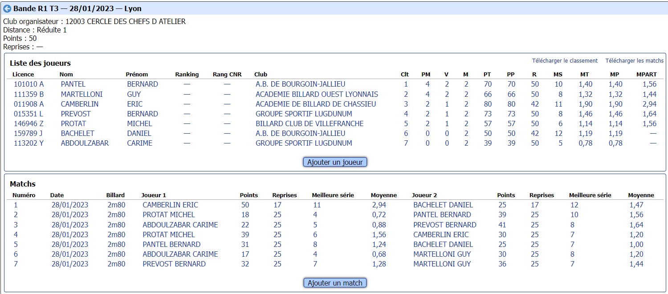The image size is (668, 294).
Task: Click the Moyenne value 2,94 in match 1
Action: pyautogui.click(x=379, y=205)
